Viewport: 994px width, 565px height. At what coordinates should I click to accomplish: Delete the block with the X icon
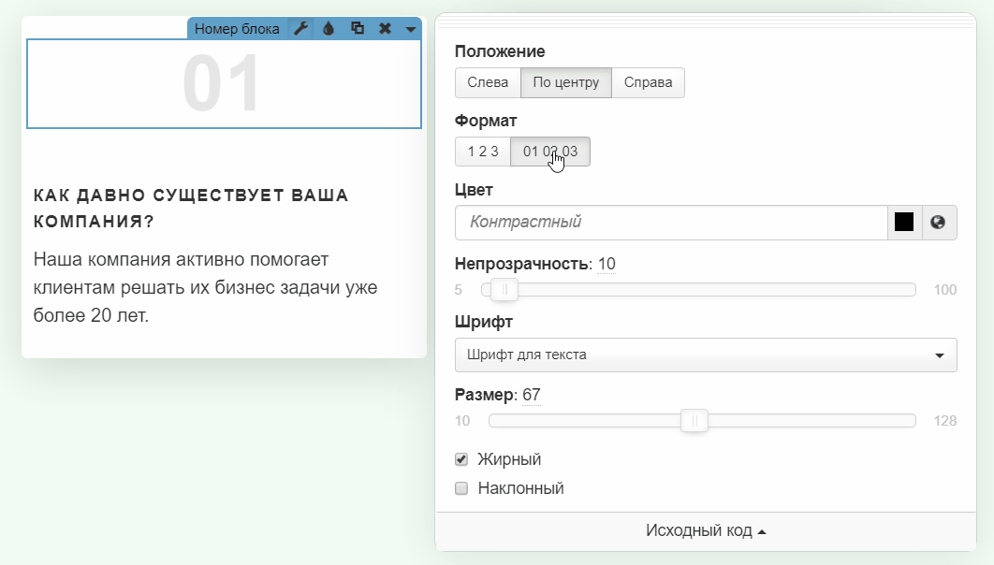pyautogui.click(x=385, y=29)
